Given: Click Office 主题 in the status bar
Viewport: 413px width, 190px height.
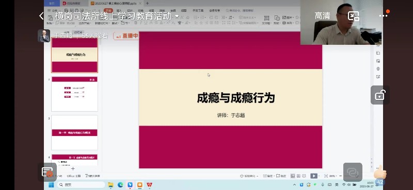Looking at the screenshot, I should tap(74, 176).
